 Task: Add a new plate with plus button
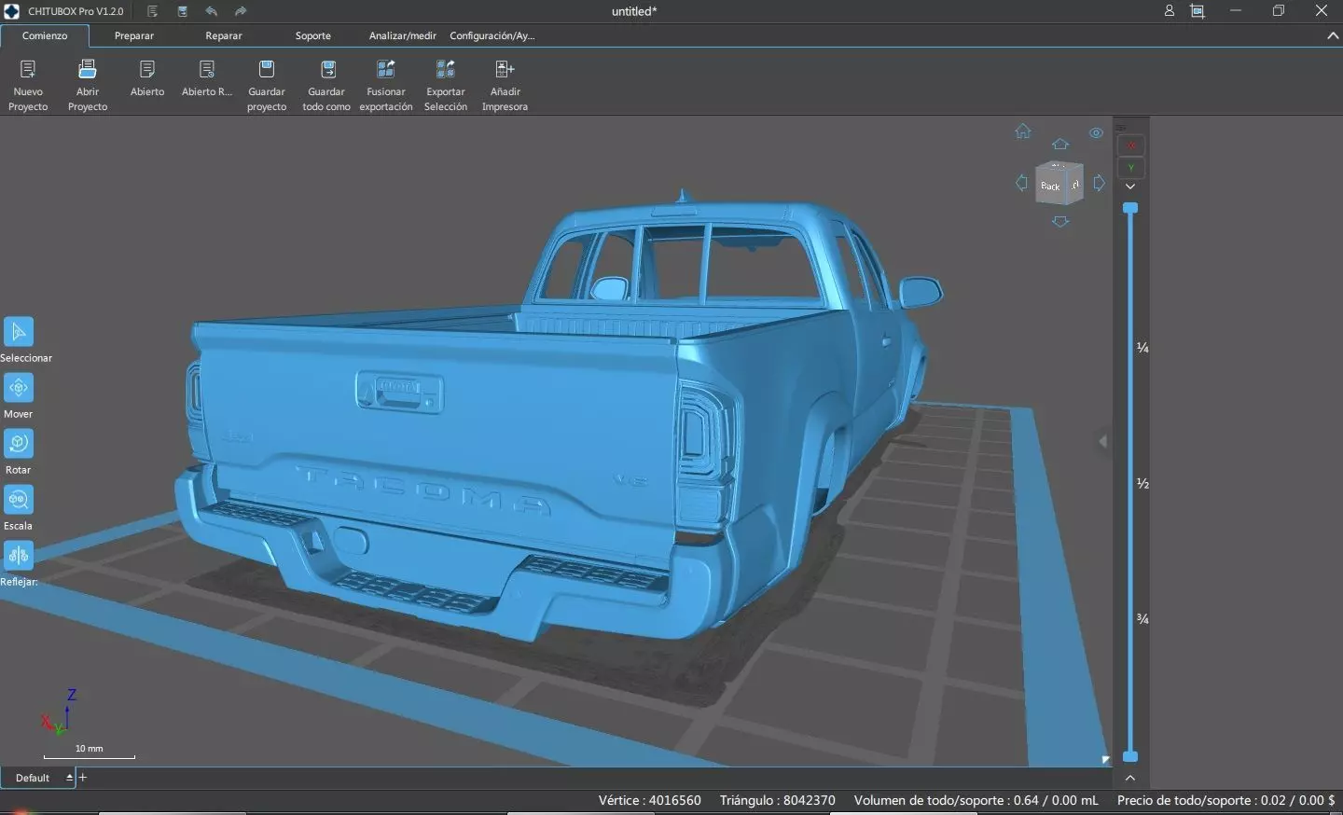[x=83, y=777]
